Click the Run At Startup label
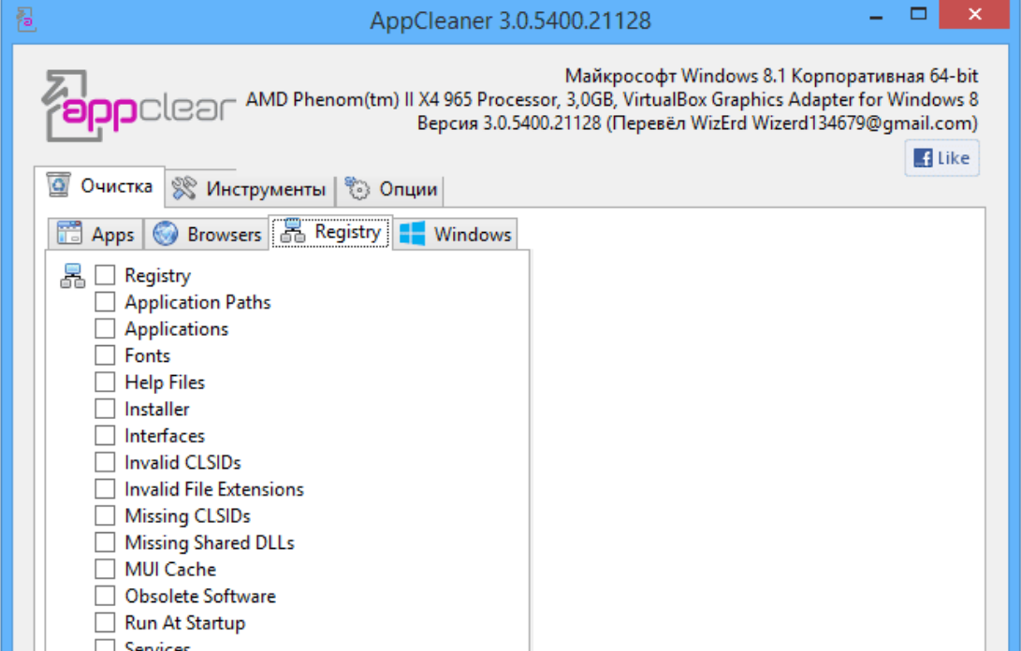The width and height of the screenshot is (1021, 651). click(x=184, y=623)
